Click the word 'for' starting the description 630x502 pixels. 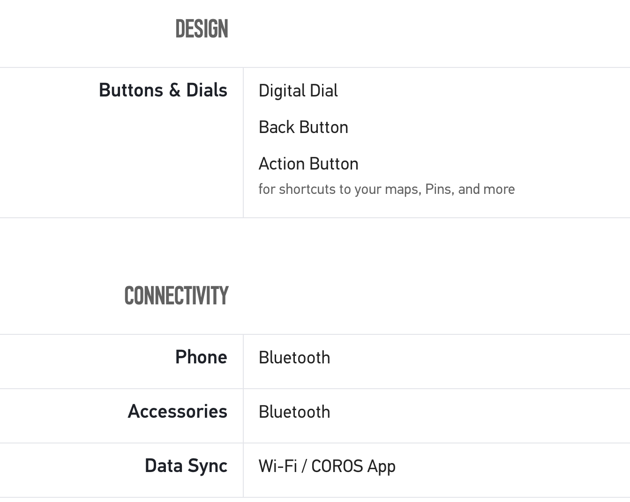click(x=267, y=189)
